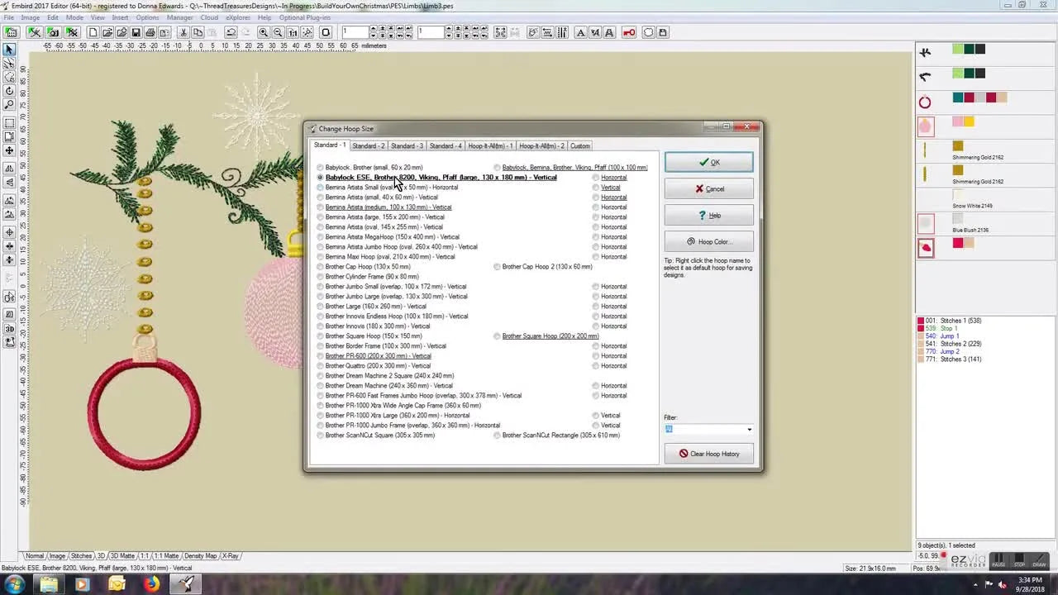
Task: Click the Hoop Color... button
Action: (708, 242)
